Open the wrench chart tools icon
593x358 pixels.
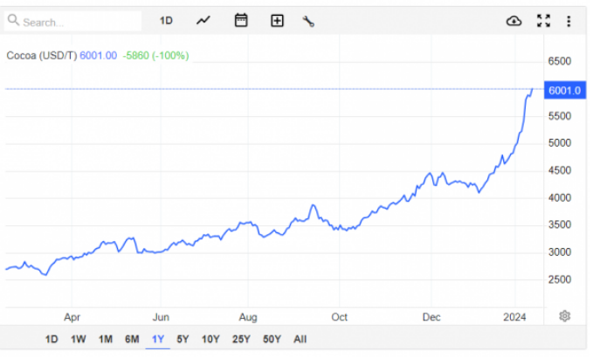point(308,21)
